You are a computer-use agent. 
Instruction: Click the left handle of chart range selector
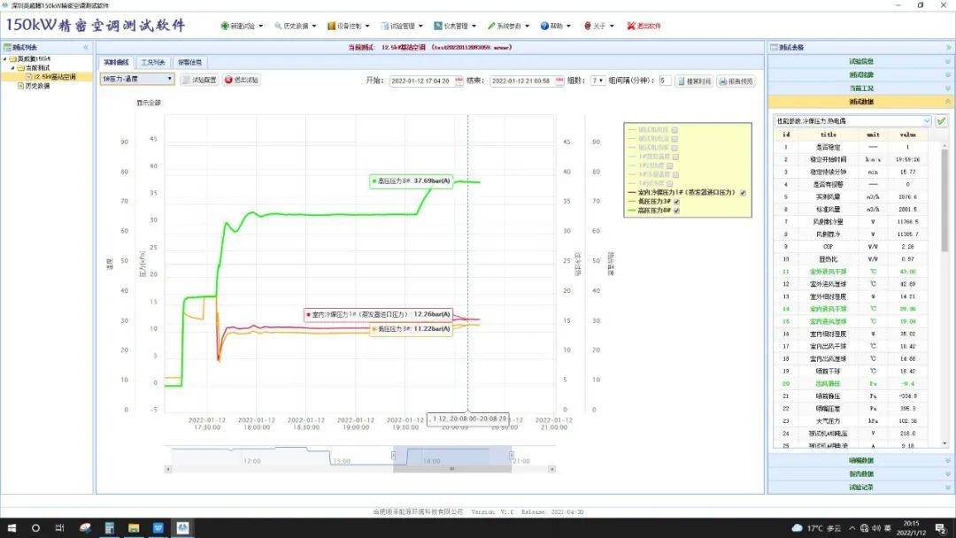tap(393, 455)
